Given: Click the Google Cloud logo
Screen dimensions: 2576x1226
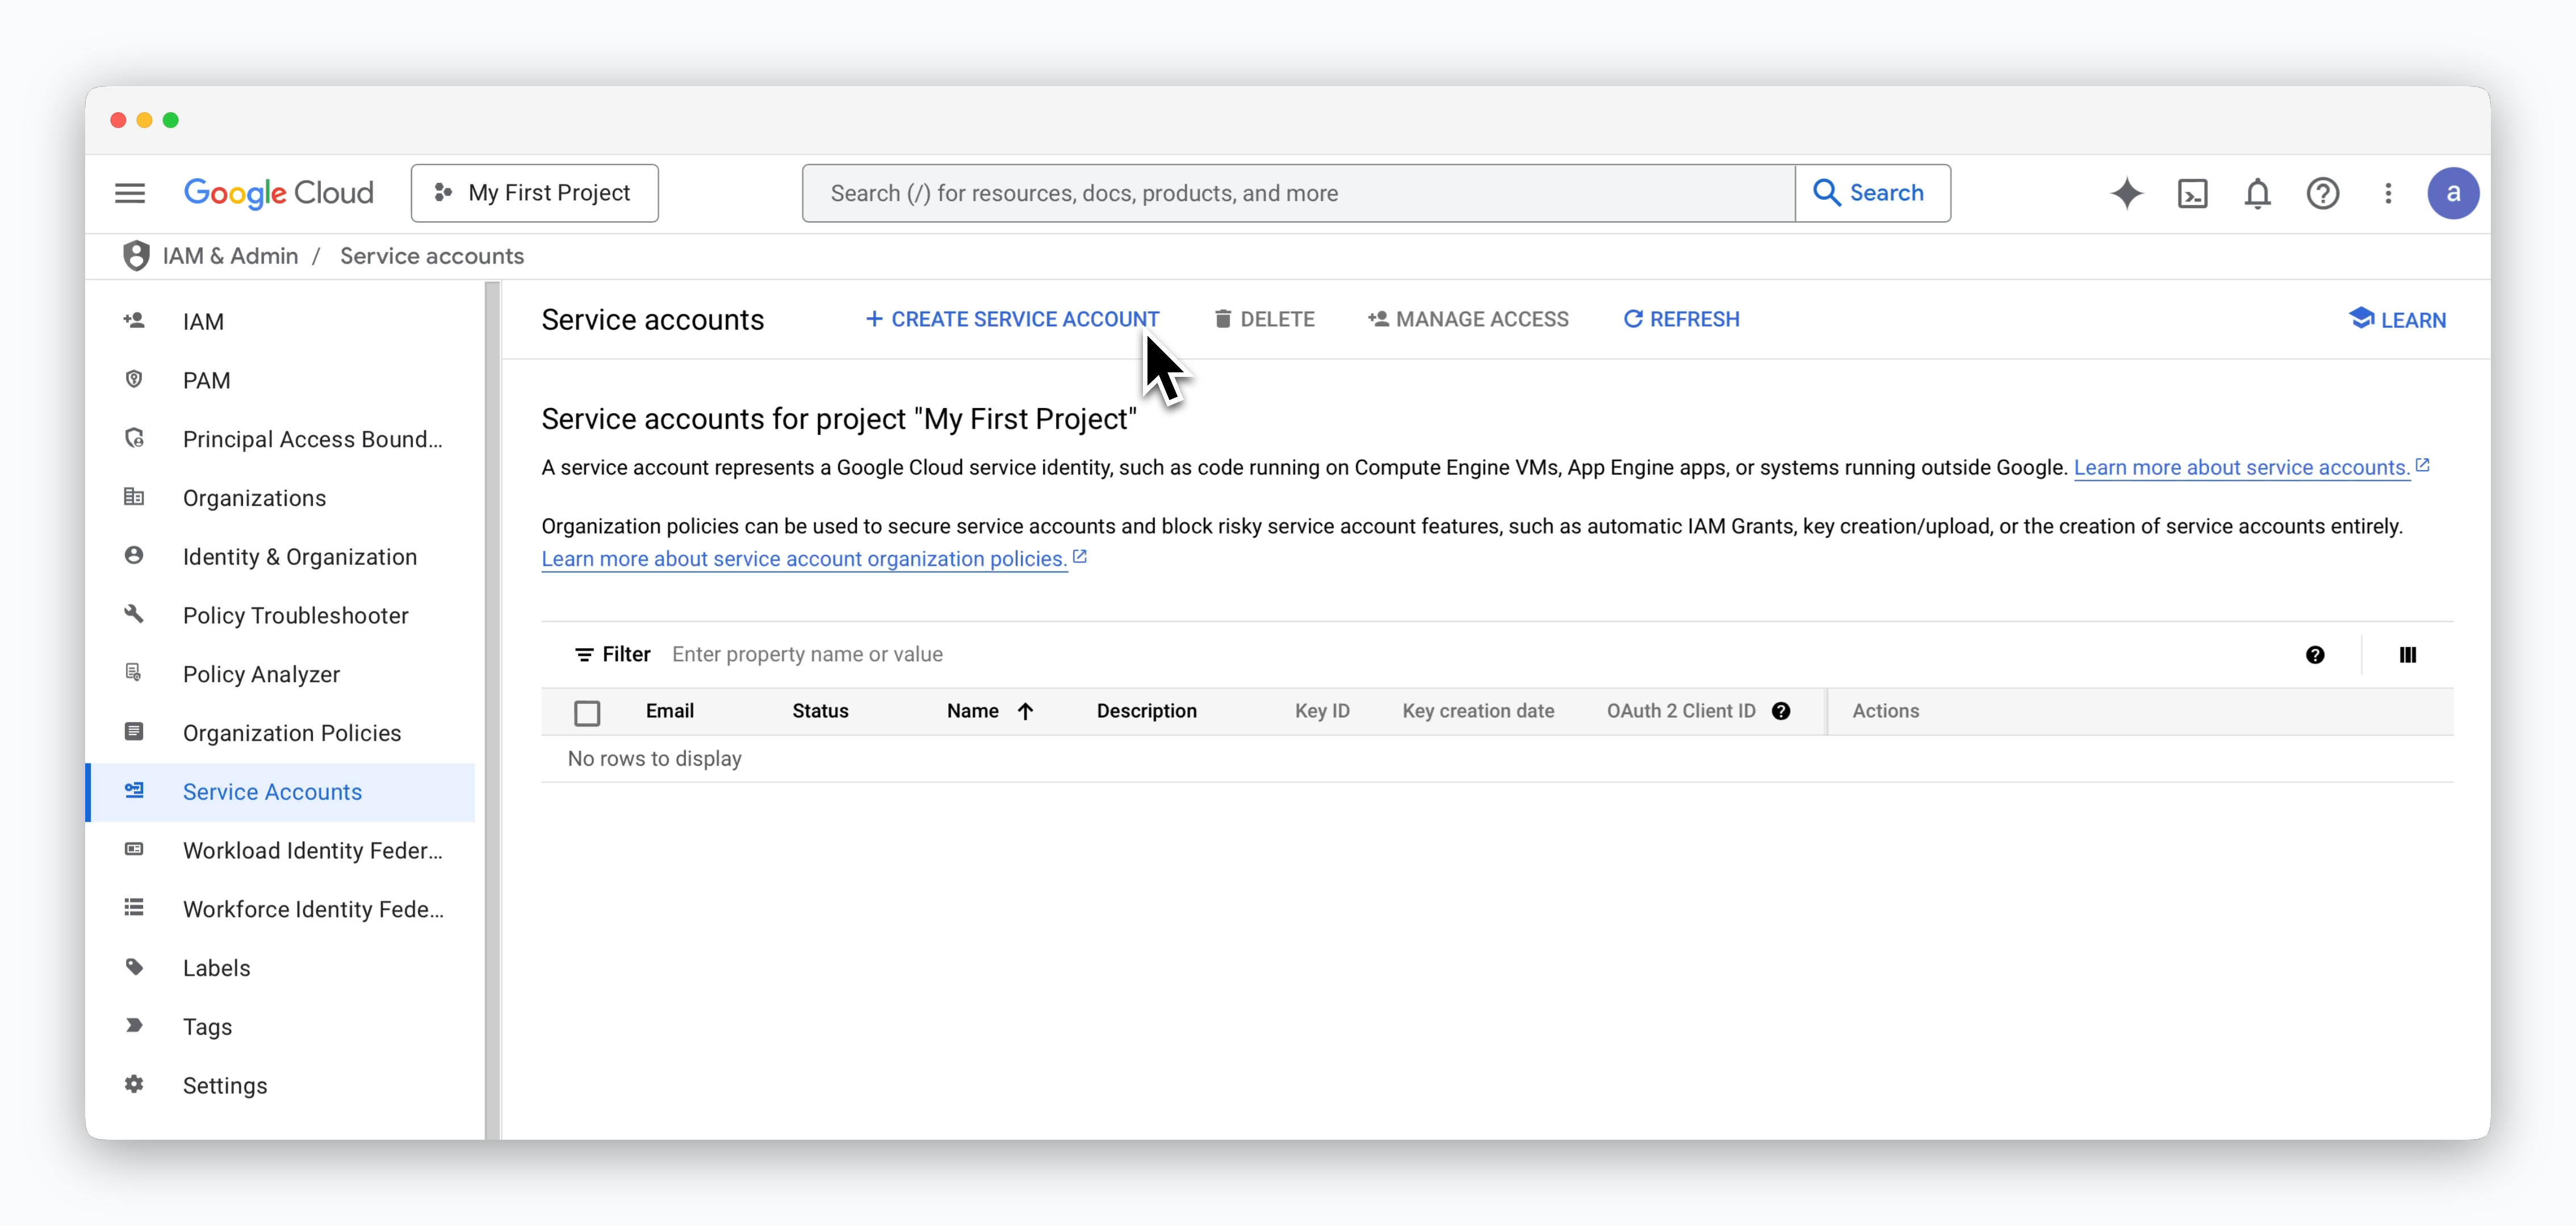Looking at the screenshot, I should coord(279,193).
